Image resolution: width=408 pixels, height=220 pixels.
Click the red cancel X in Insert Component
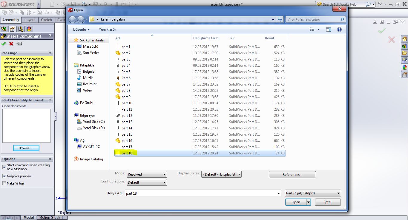[11, 44]
